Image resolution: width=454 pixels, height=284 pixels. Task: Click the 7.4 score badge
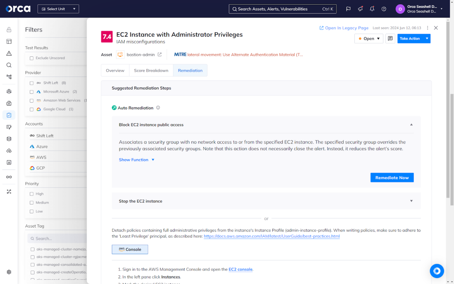106,37
